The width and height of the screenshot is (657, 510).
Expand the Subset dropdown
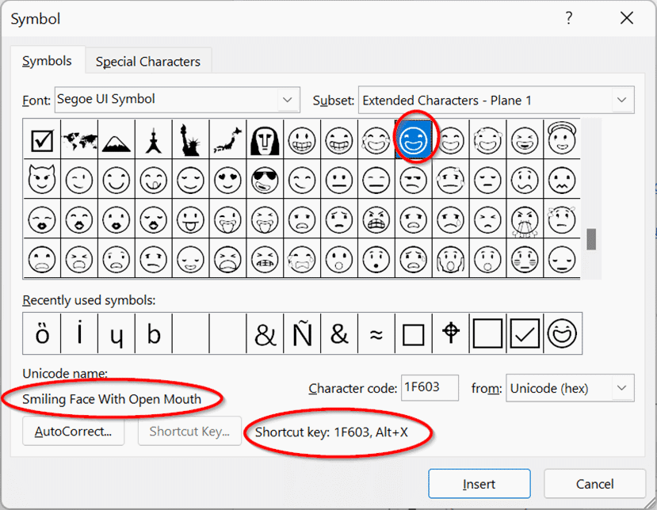click(x=621, y=100)
